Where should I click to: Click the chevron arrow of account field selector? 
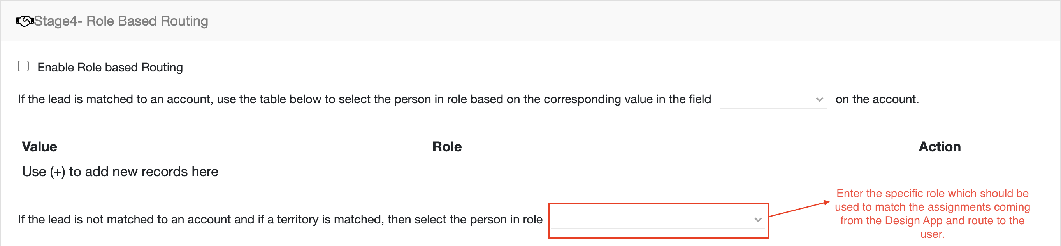coord(819,100)
